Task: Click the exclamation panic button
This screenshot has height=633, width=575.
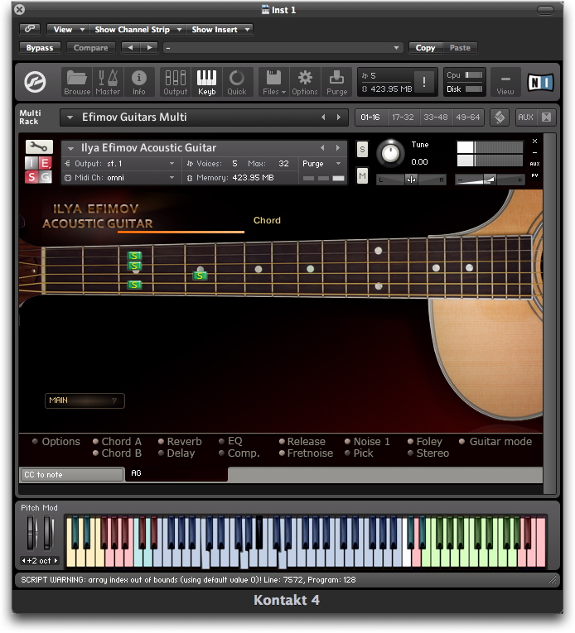Action: 423,82
